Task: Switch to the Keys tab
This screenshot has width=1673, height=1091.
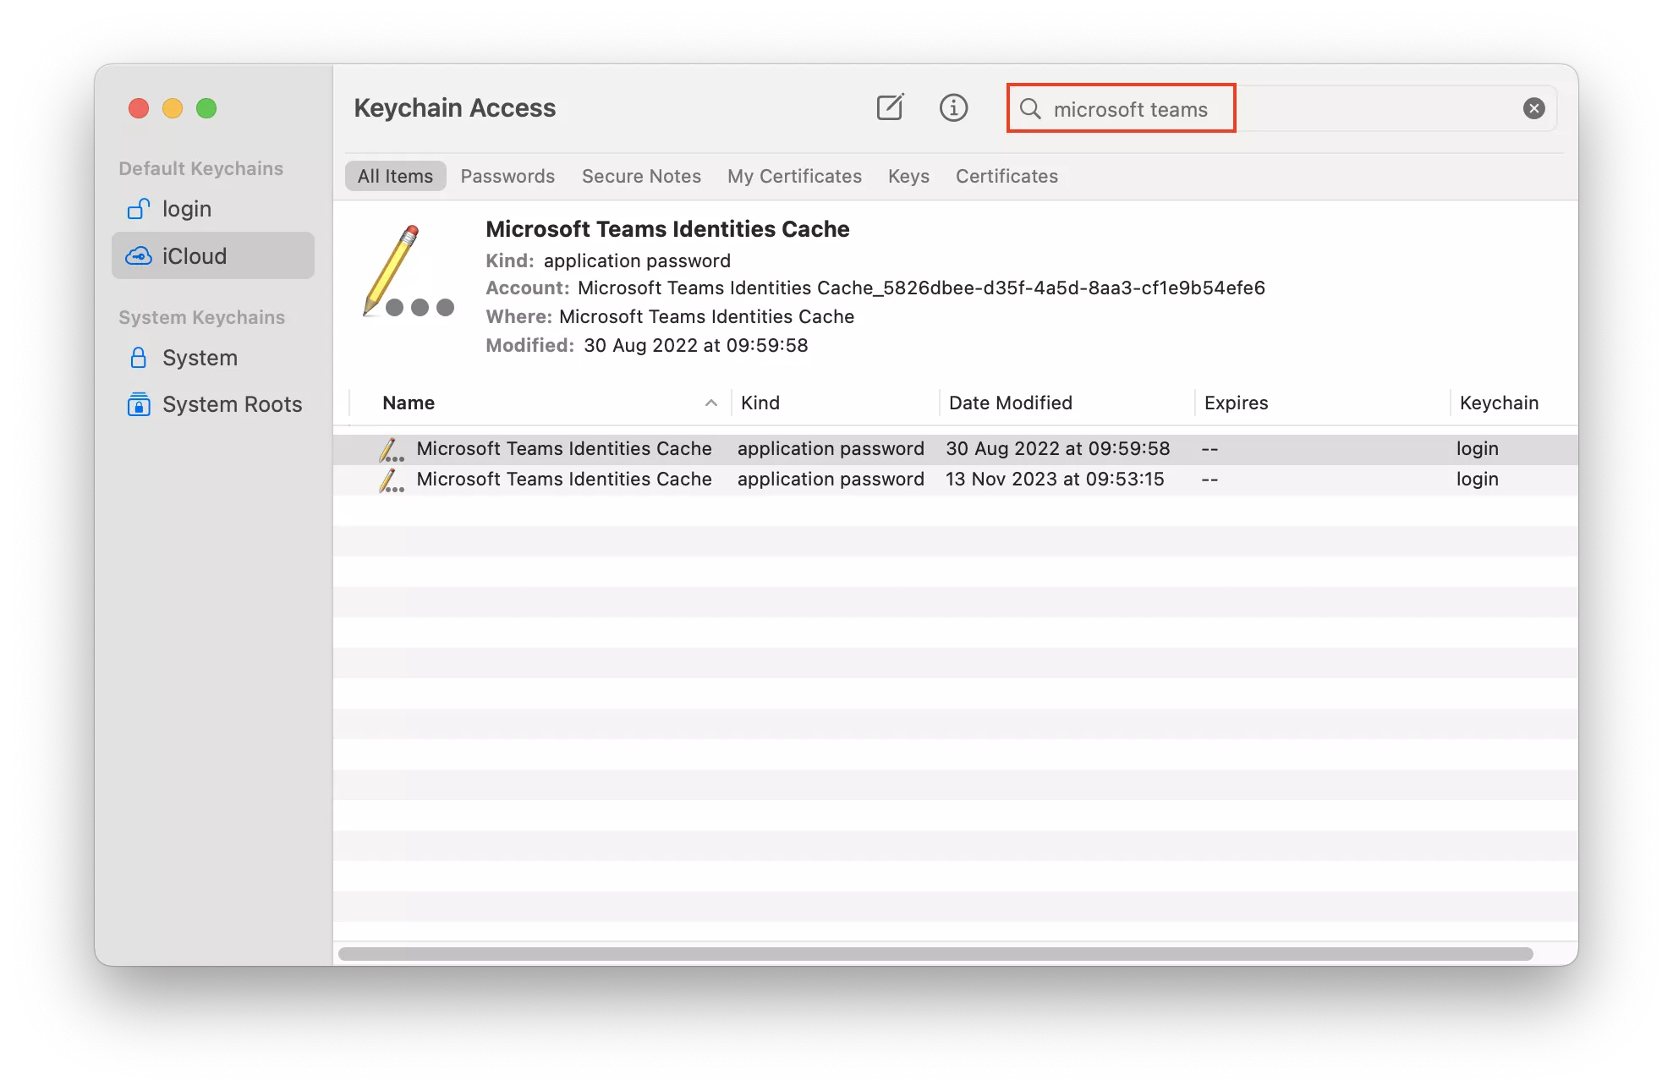Action: pos(908,176)
